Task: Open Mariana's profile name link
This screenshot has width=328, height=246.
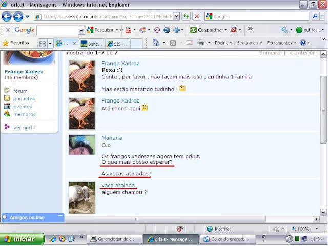Action: point(112,138)
